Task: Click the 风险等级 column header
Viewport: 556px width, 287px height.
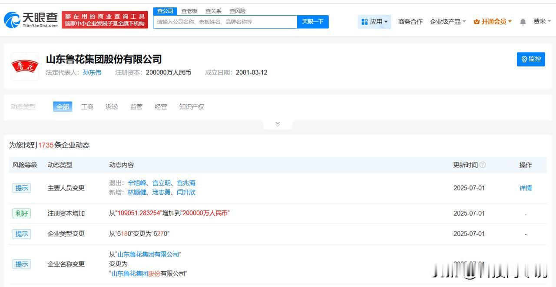Action: pos(25,165)
